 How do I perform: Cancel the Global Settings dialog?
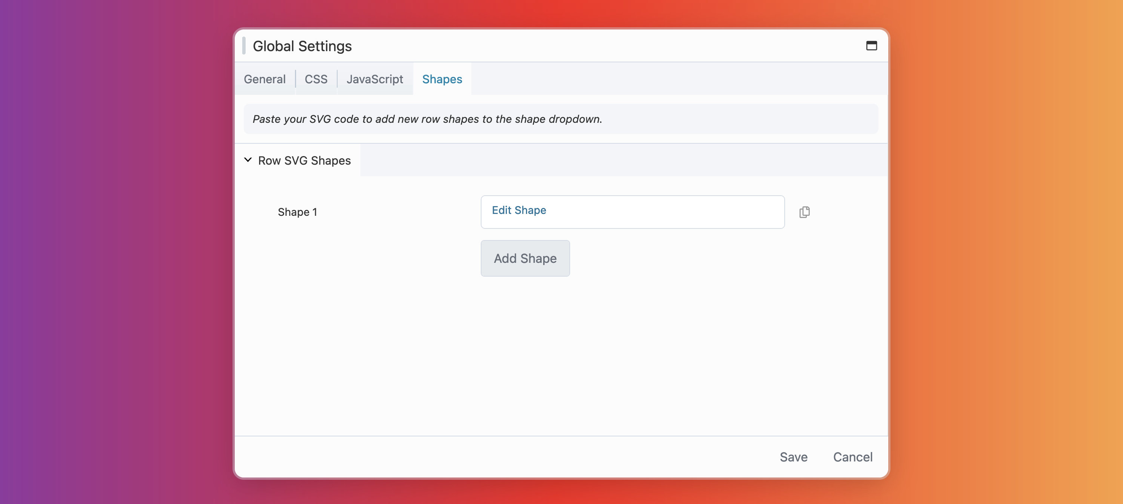coord(853,457)
